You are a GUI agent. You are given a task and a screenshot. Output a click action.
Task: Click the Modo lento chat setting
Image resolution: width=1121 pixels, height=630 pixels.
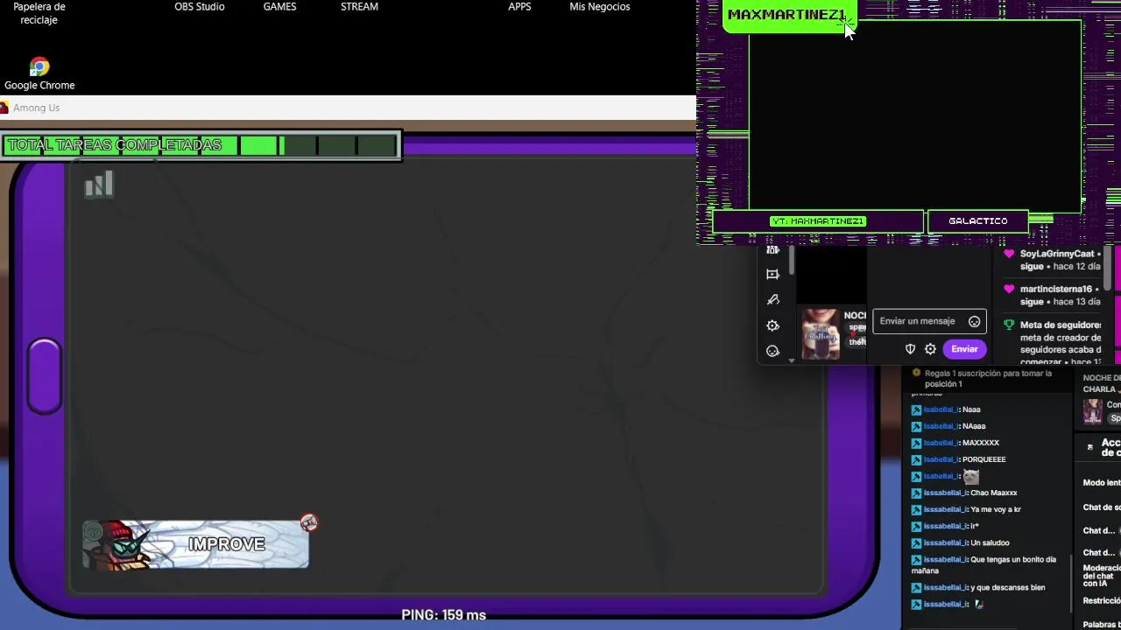pyautogui.click(x=1102, y=483)
